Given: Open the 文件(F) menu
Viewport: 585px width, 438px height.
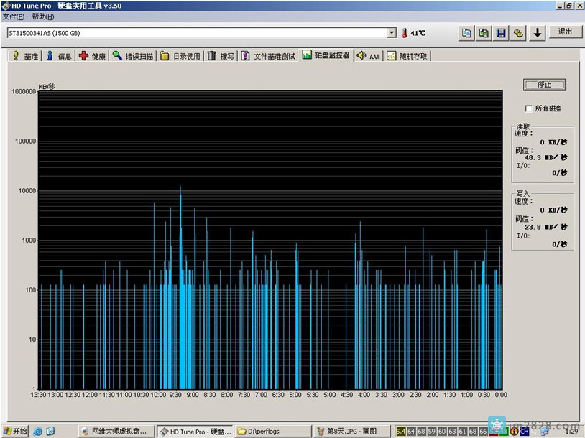Looking at the screenshot, I should click(x=14, y=17).
